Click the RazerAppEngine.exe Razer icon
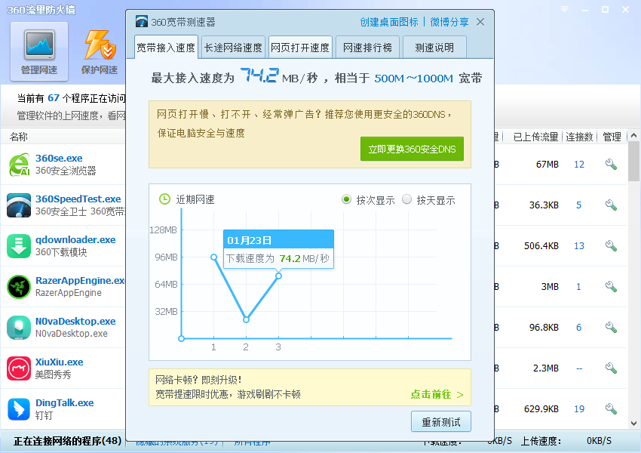Viewport: 641px width, 453px height. [x=19, y=287]
